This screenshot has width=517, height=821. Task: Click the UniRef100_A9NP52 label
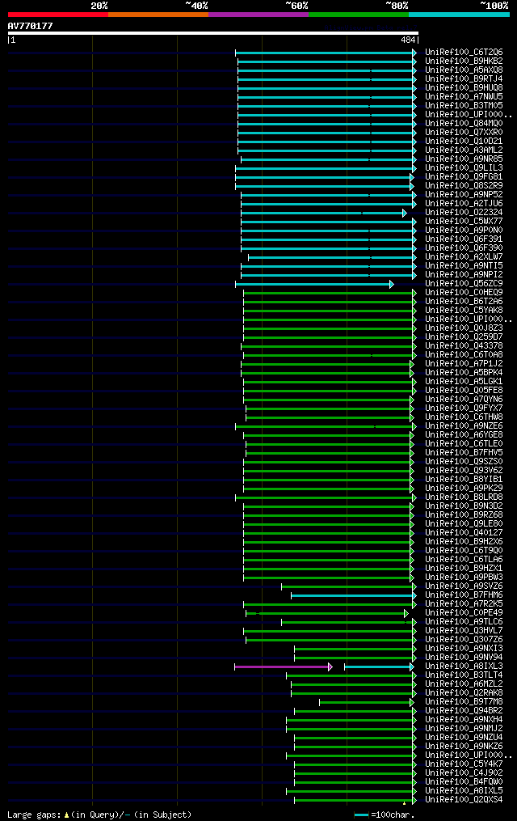[x=464, y=195]
